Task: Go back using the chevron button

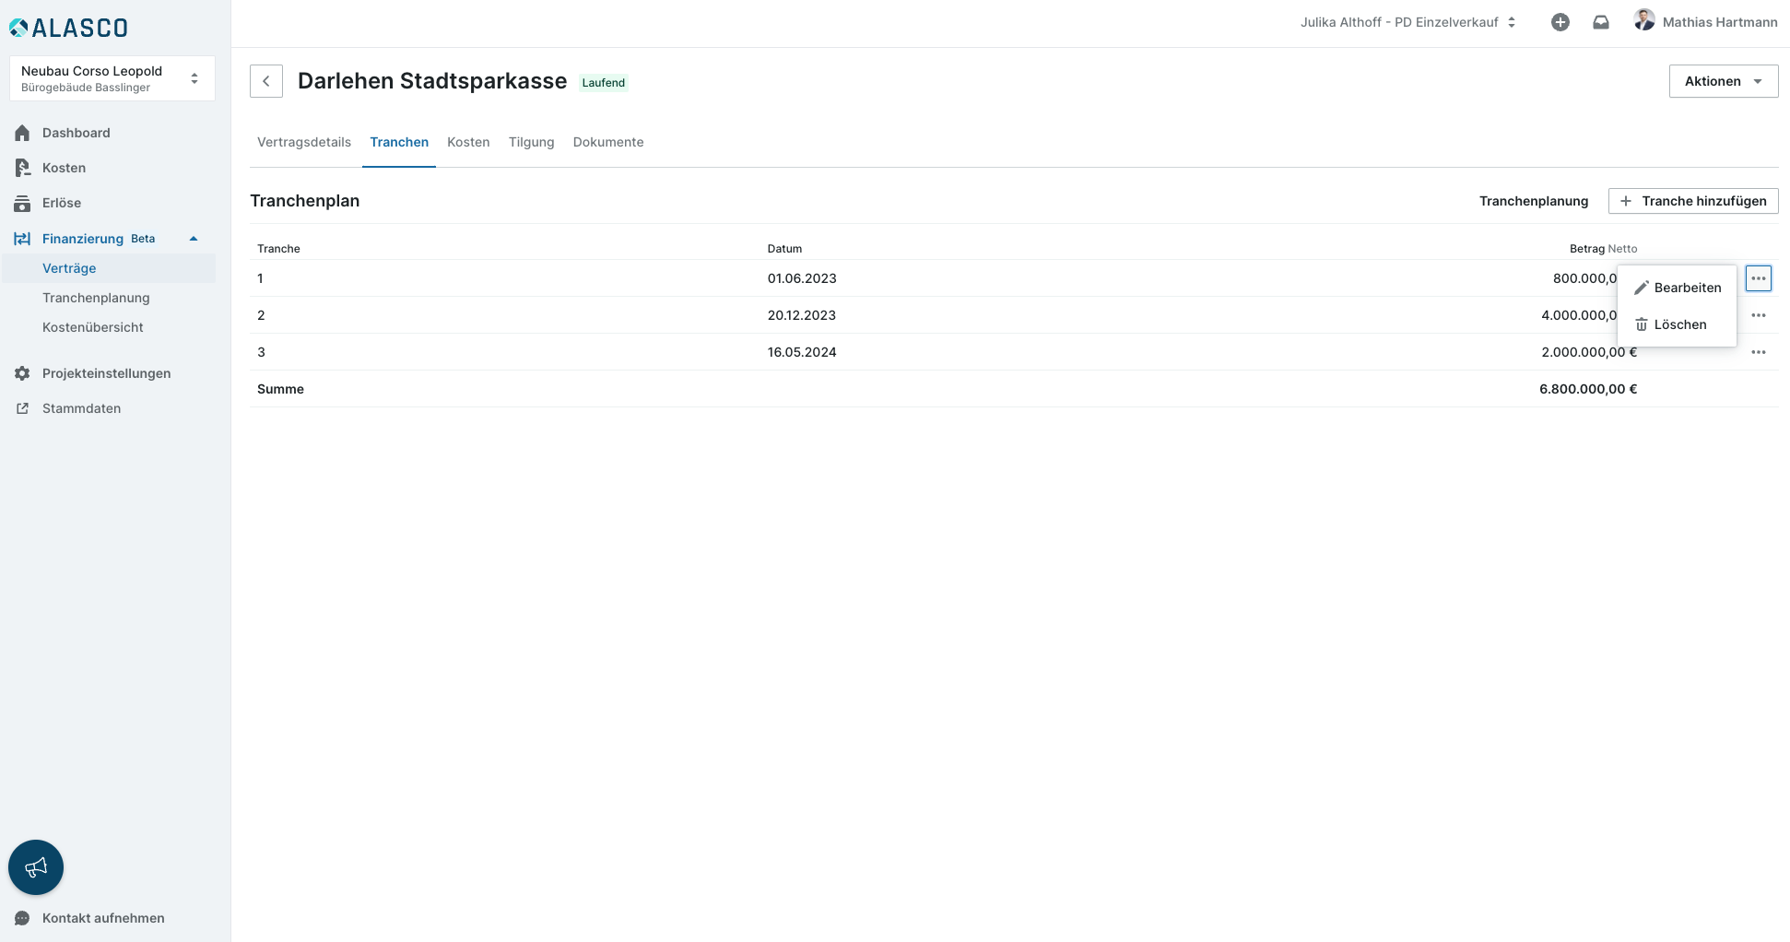Action: pyautogui.click(x=266, y=81)
